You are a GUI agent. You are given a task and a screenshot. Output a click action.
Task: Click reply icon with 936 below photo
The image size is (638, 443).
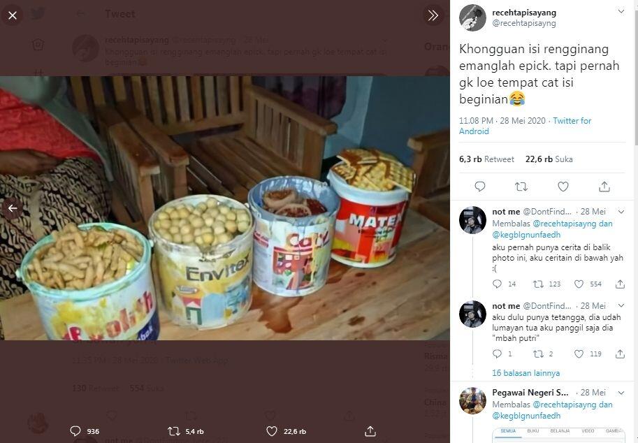point(75,431)
